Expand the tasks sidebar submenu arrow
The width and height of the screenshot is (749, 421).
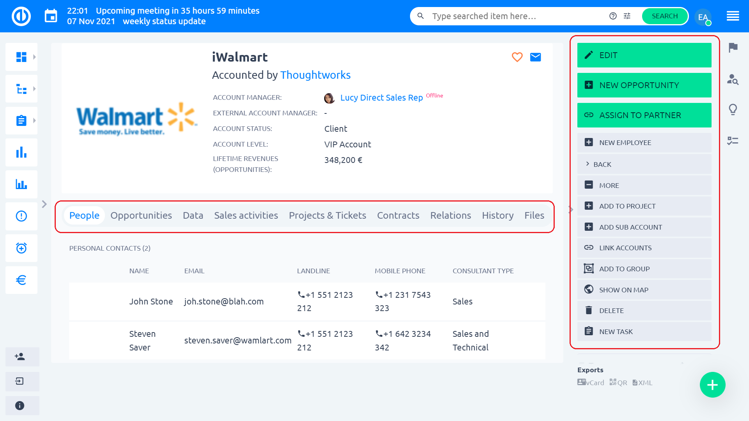[x=34, y=121]
